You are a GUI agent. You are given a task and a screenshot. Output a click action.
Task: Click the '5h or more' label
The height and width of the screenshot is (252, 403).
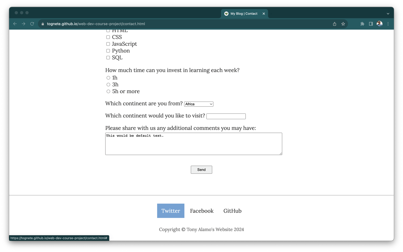[126, 92]
